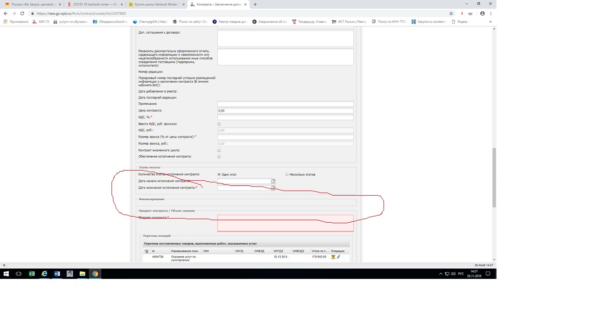
Task: Sort by Наименование column header
Action: [x=186, y=251]
